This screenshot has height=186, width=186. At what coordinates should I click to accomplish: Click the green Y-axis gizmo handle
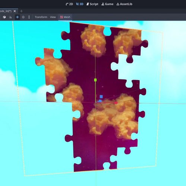pos(95,80)
